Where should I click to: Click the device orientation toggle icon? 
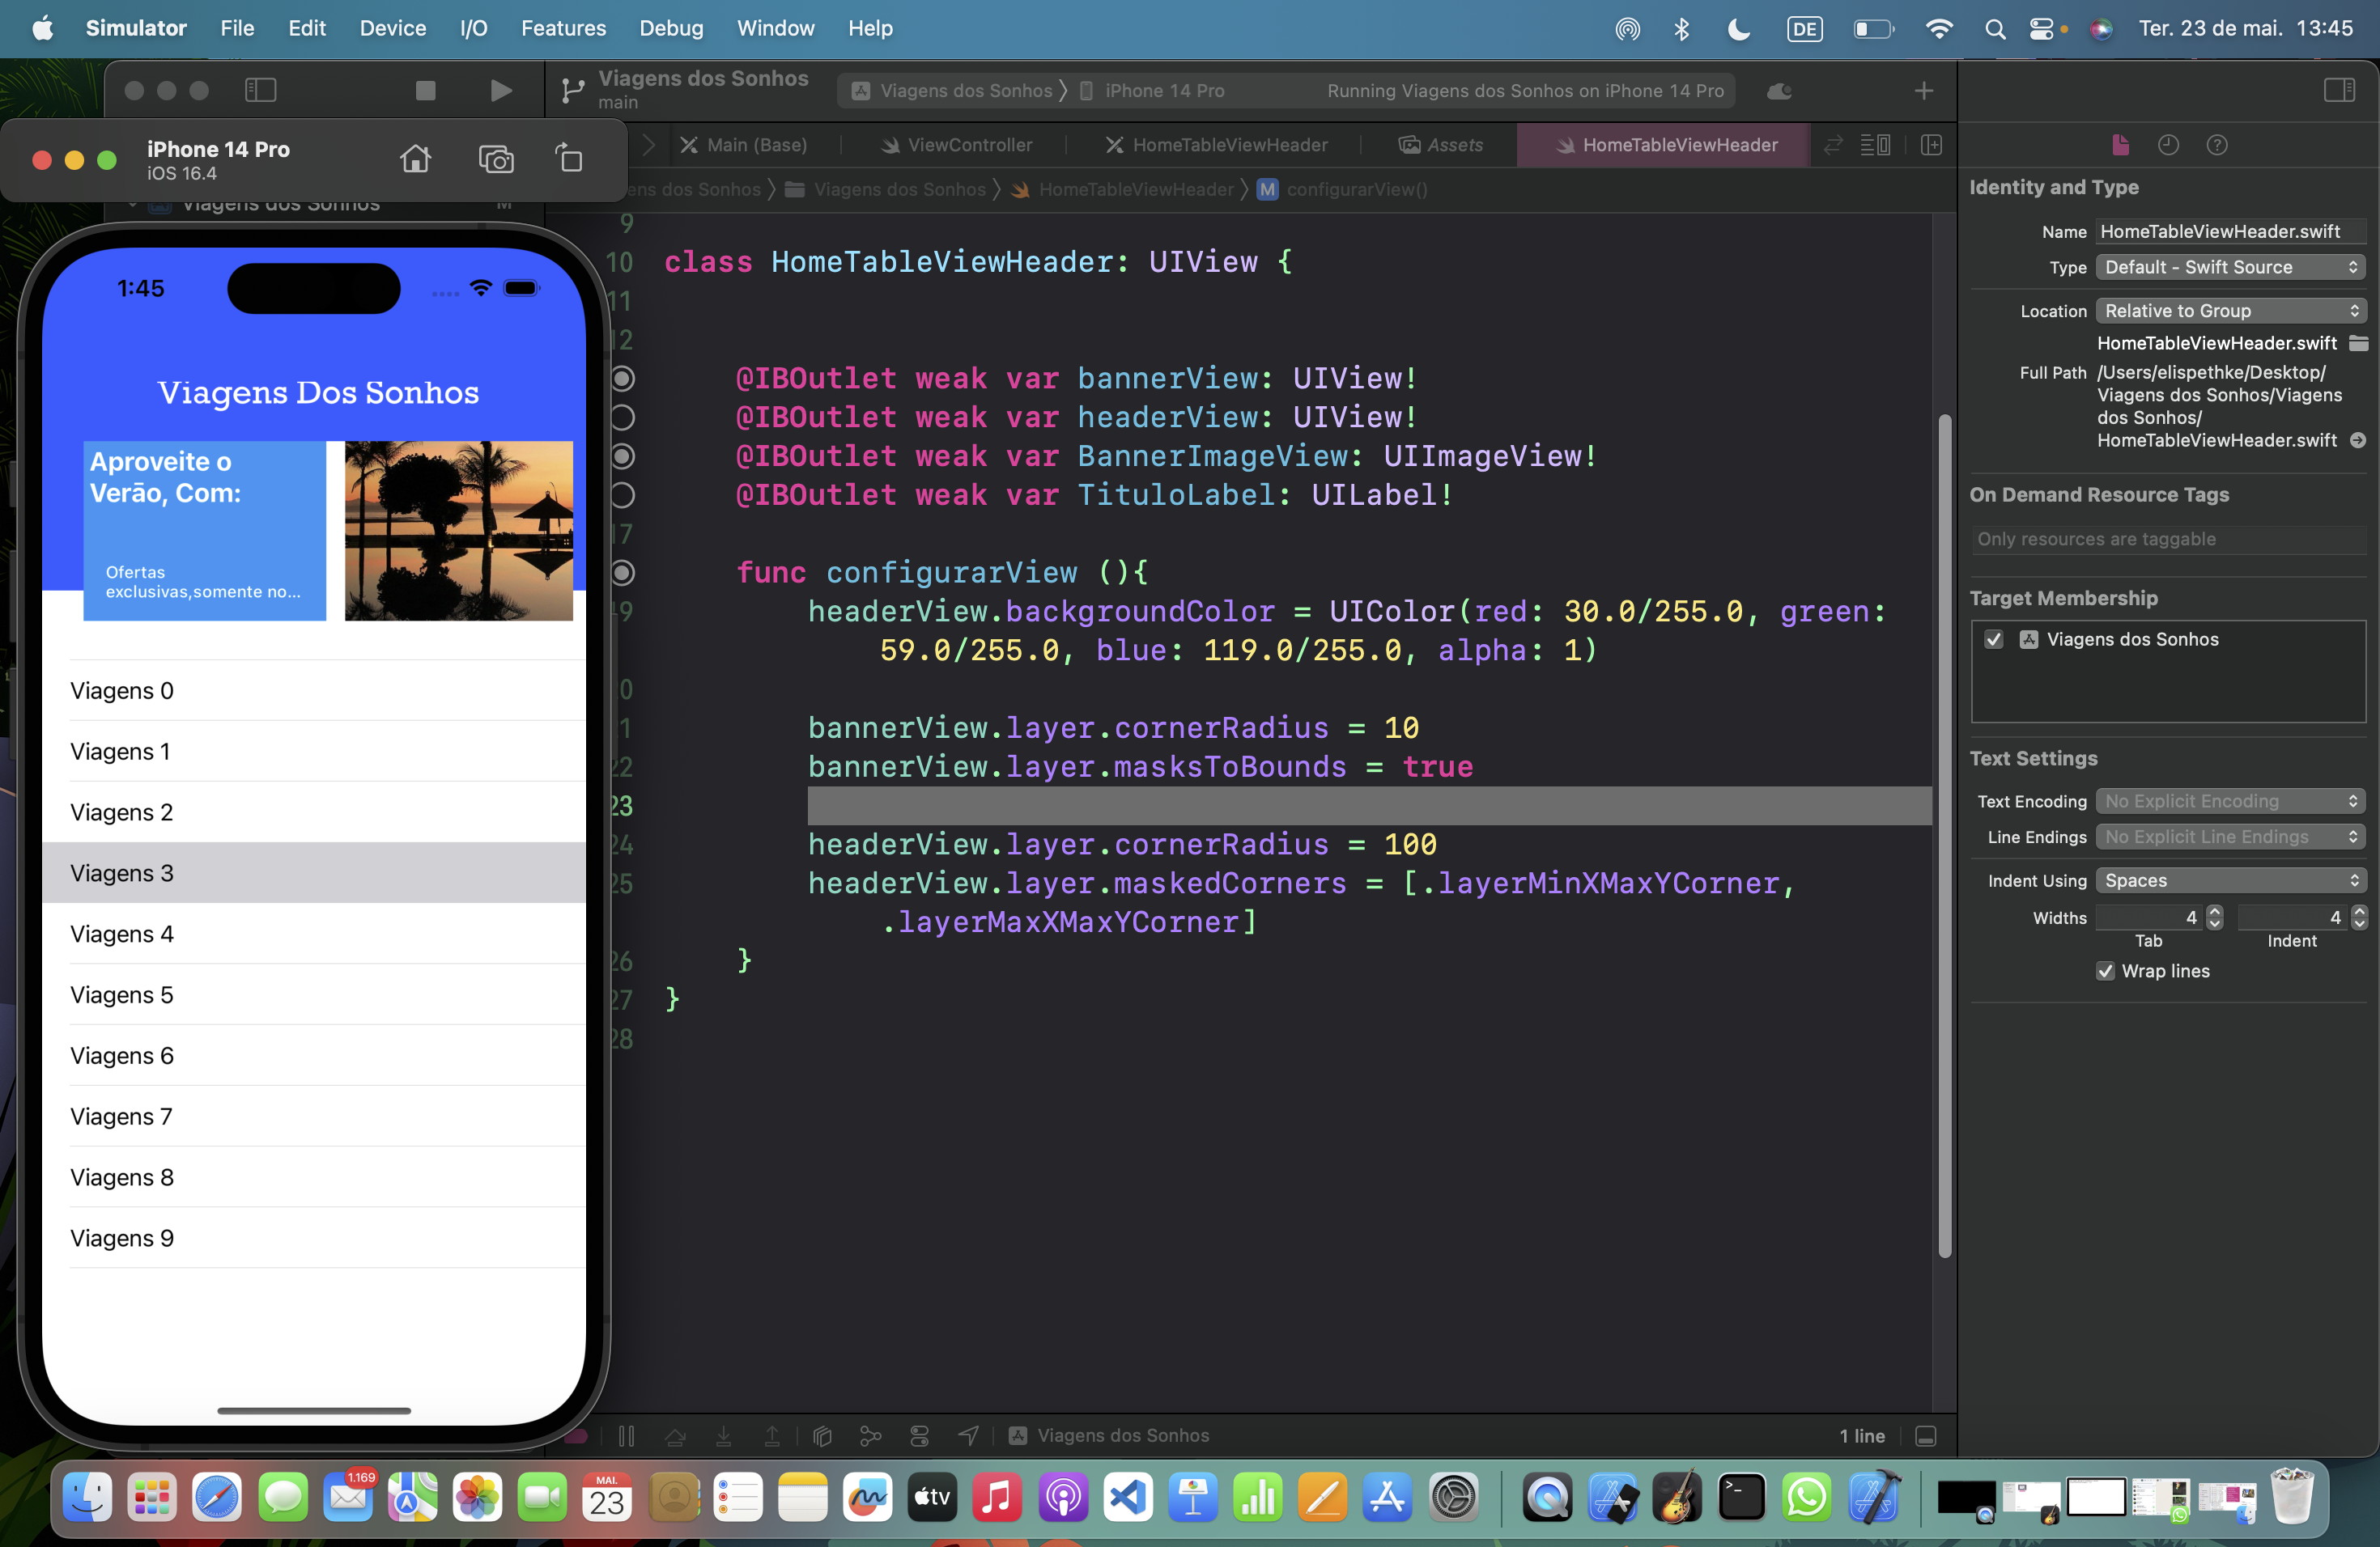tap(571, 159)
